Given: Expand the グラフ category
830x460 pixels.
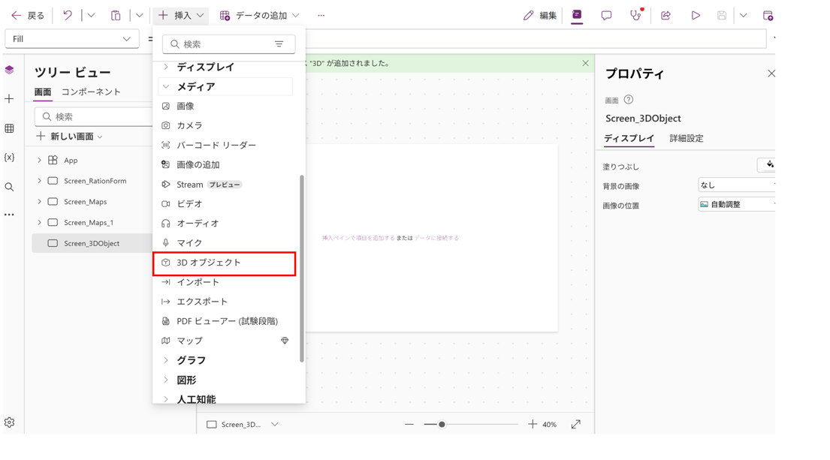Looking at the screenshot, I should pos(166,361).
